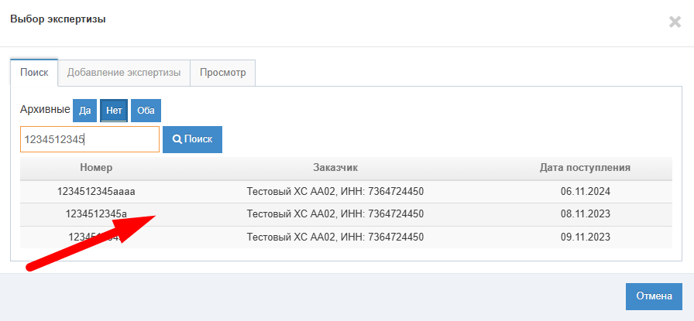This screenshot has width=694, height=321.
Task: Select the expertise numbered 1234512345aaaa
Action: point(96,191)
